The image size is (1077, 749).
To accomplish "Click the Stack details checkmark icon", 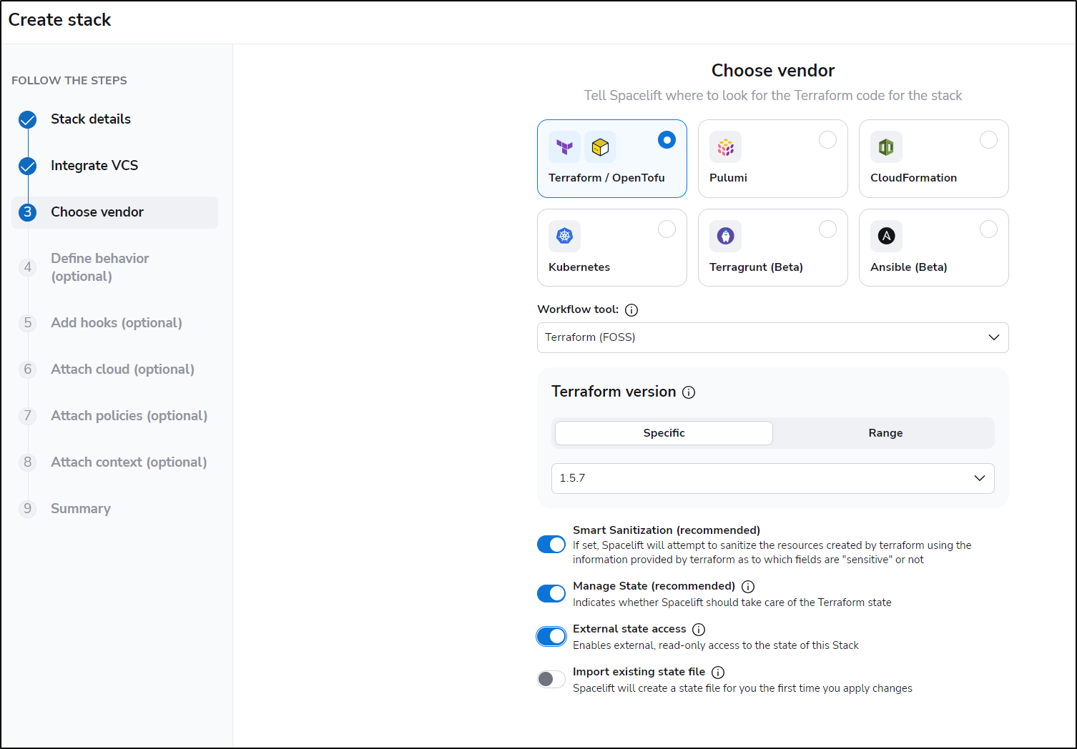I will [x=27, y=119].
